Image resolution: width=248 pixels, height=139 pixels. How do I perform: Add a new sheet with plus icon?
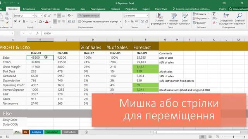point(86,132)
